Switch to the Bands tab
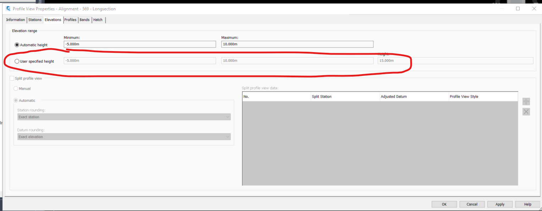The width and height of the screenshot is (542, 211). coord(84,20)
